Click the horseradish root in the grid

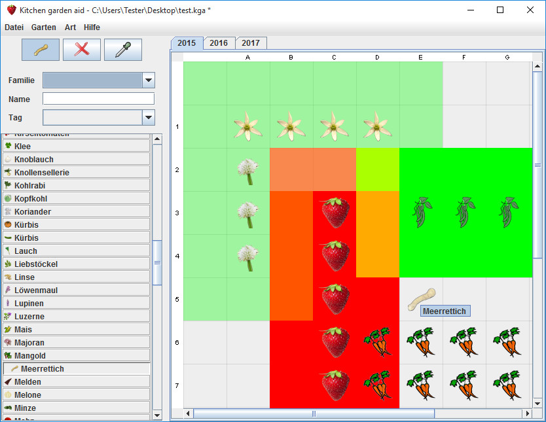[x=421, y=300]
